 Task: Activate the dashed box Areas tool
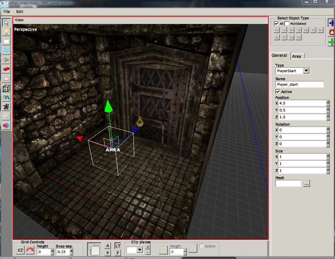pos(6,88)
